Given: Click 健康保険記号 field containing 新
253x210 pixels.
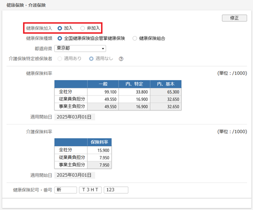Looking at the screenshot, I should (66, 190).
